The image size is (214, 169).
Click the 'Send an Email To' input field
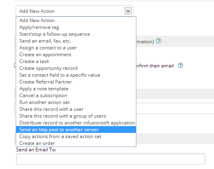(111, 159)
